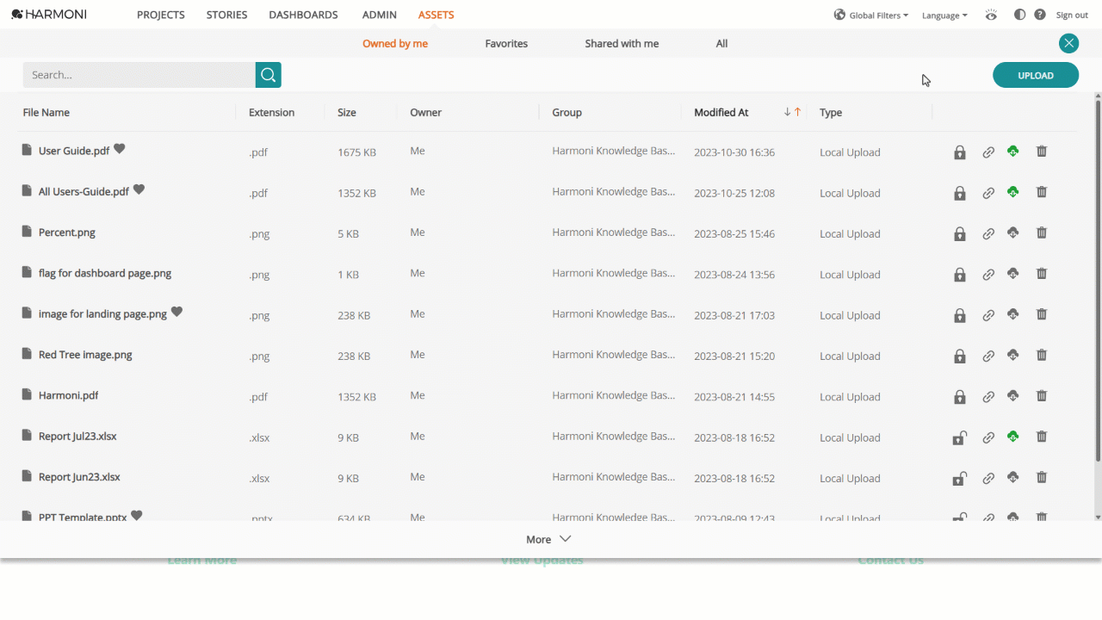Toggle lock on Harmoni.pdf

[x=959, y=397]
